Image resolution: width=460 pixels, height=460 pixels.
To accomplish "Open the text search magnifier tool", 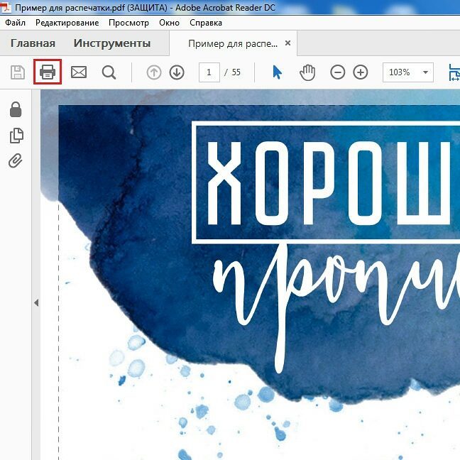I will (109, 72).
